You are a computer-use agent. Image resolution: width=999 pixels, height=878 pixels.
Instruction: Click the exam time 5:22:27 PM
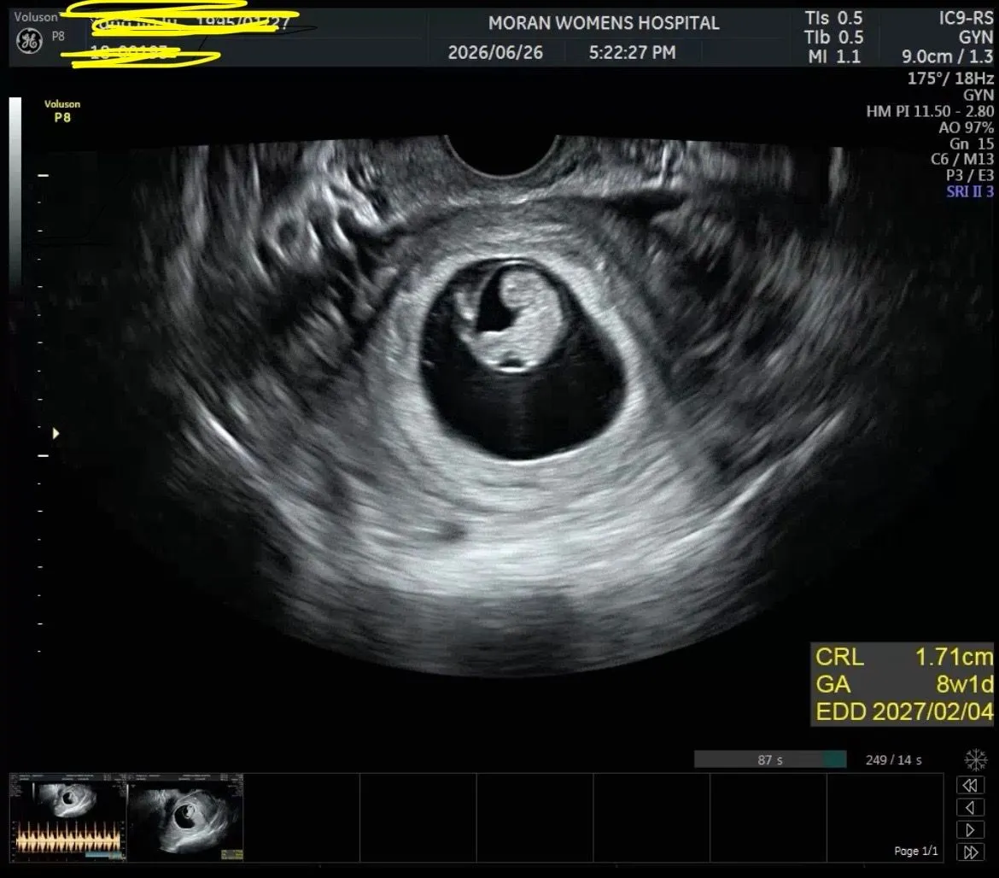coord(632,52)
